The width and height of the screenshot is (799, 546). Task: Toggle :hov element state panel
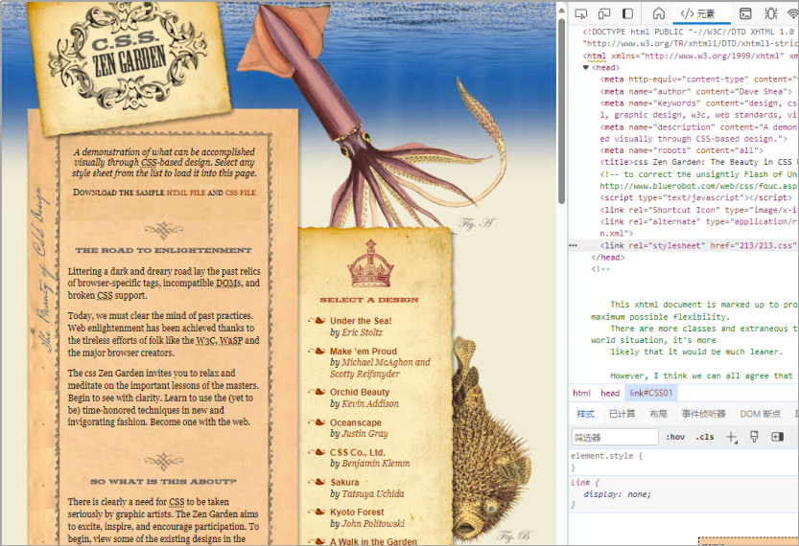(x=675, y=437)
